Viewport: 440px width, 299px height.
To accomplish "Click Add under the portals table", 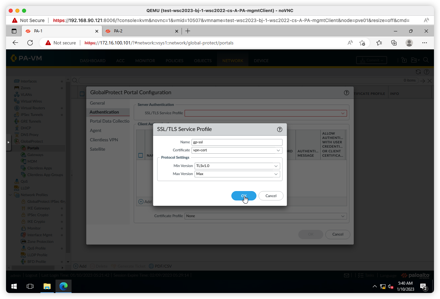I will (80, 266).
